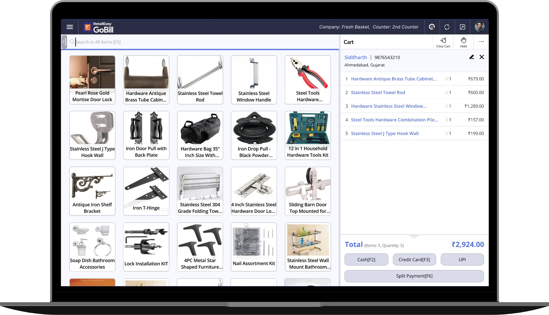Viewport: 549px width, 315px height.
Task: Click the minimize-to-window icon in top bar
Action: pyautogui.click(x=462, y=27)
